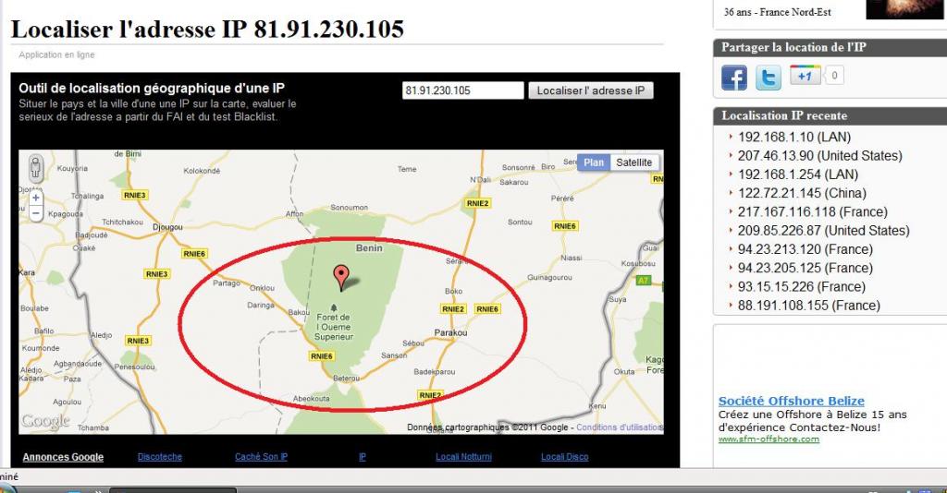Click the 'Benin' country label on map
This screenshot has width=947, height=493.
pos(369,247)
